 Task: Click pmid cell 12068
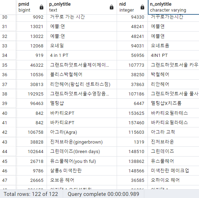click(31, 46)
